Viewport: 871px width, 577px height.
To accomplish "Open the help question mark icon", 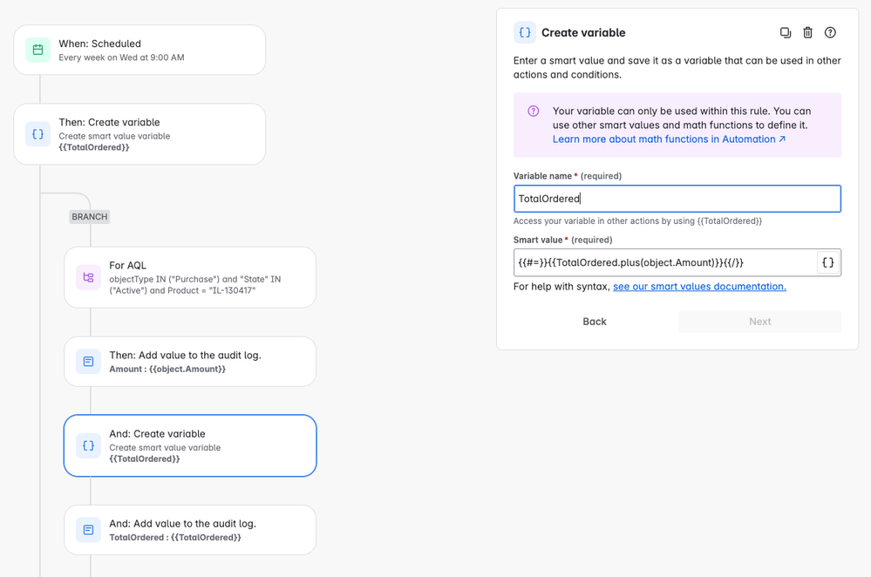I will tap(829, 32).
